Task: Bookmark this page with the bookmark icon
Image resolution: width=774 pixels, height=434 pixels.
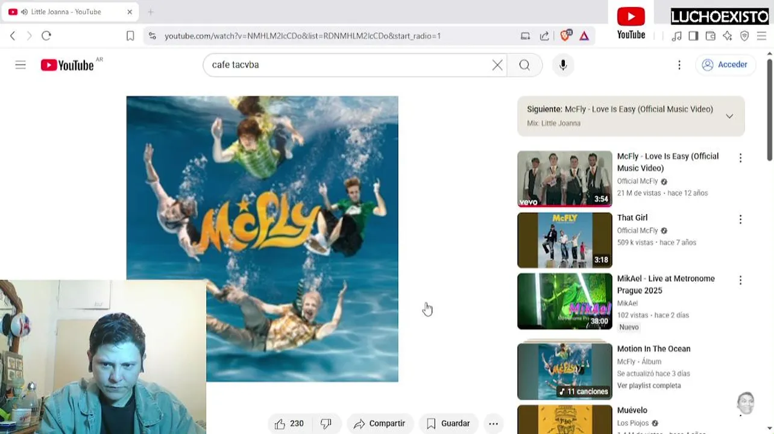Action: click(x=130, y=36)
